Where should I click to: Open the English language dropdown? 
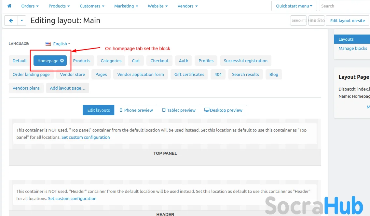62,44
